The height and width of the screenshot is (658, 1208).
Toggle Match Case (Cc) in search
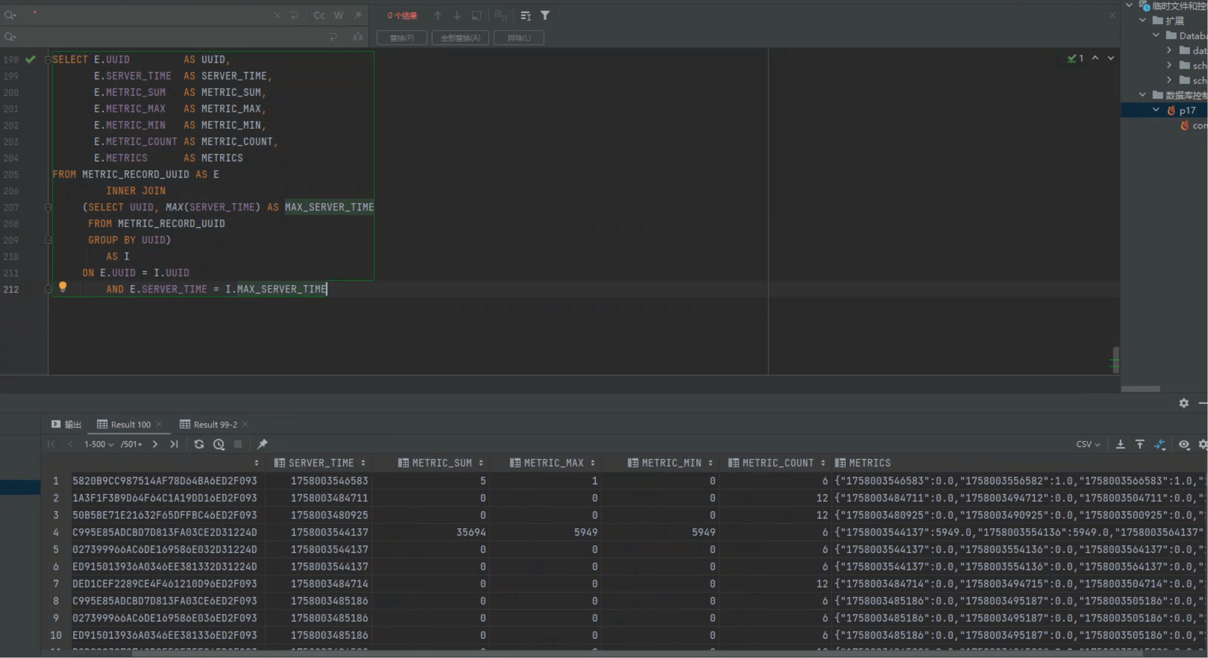(319, 16)
